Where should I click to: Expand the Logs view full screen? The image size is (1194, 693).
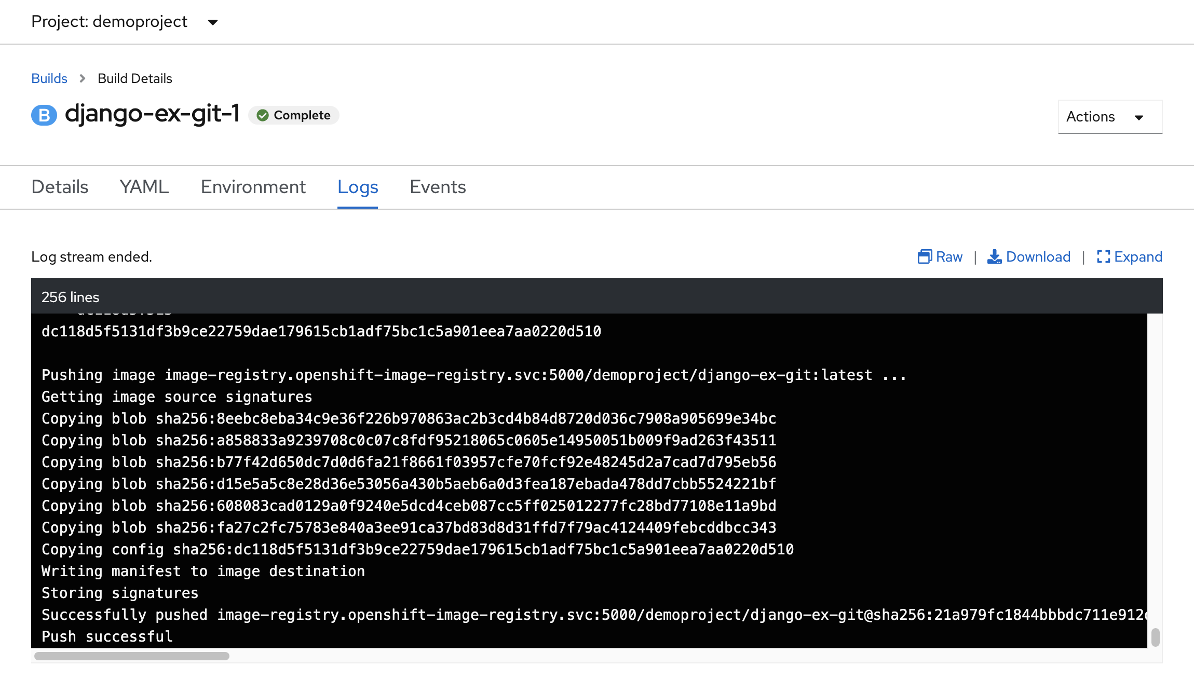pyautogui.click(x=1130, y=256)
